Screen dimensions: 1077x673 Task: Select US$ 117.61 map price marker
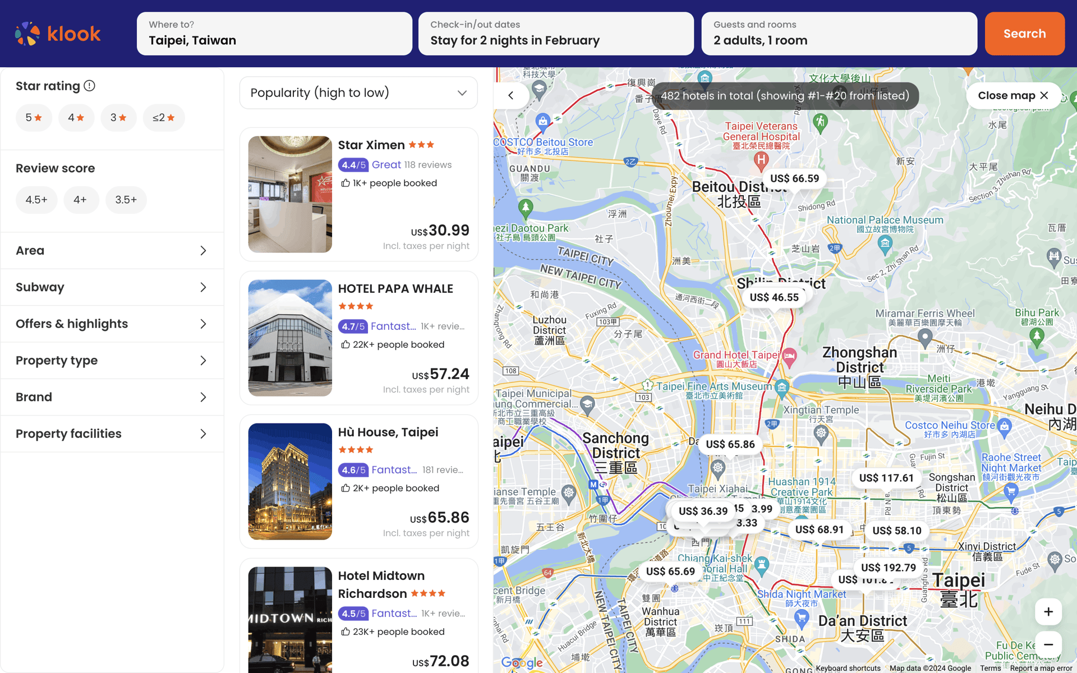886,478
